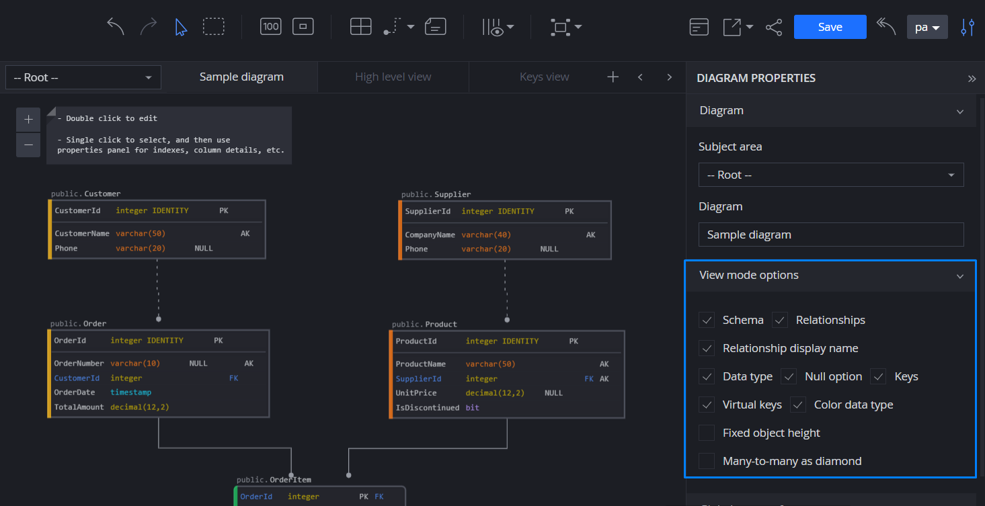Image resolution: width=985 pixels, height=506 pixels.
Task: Enable Fixed object height option
Action: (706, 433)
